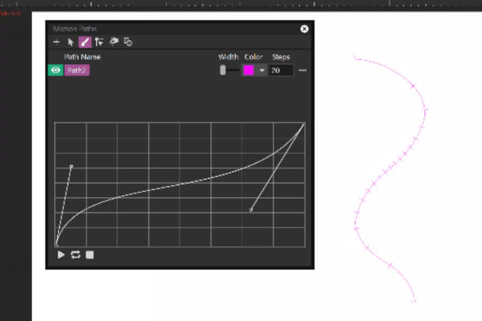Select the Path2 name label

click(76, 70)
